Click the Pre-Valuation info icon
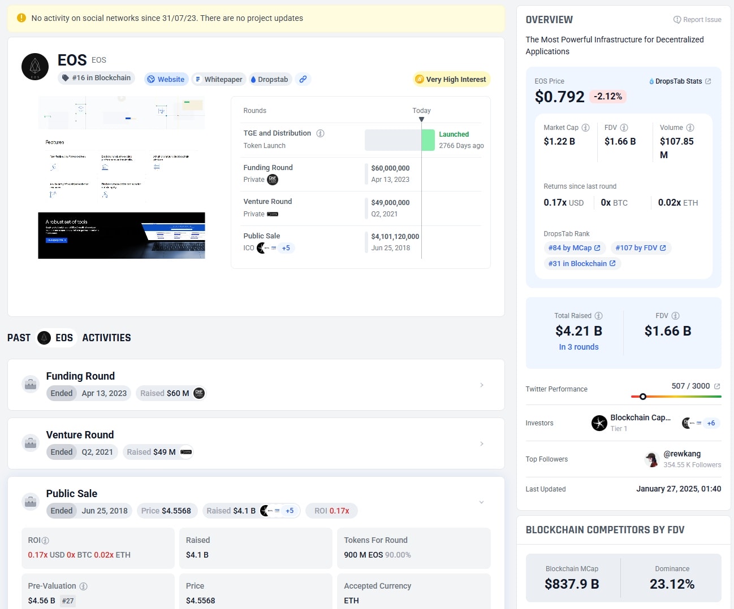Viewport: 734px width, 609px height. [x=83, y=586]
